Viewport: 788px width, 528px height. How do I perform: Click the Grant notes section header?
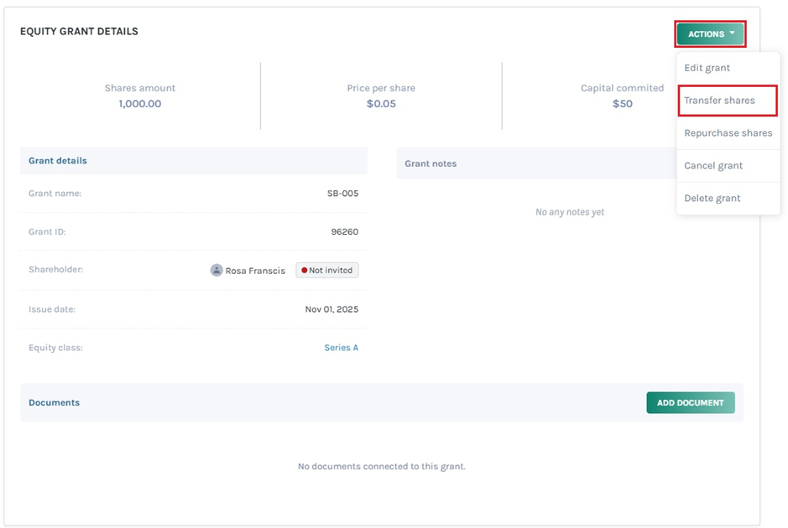pos(431,163)
